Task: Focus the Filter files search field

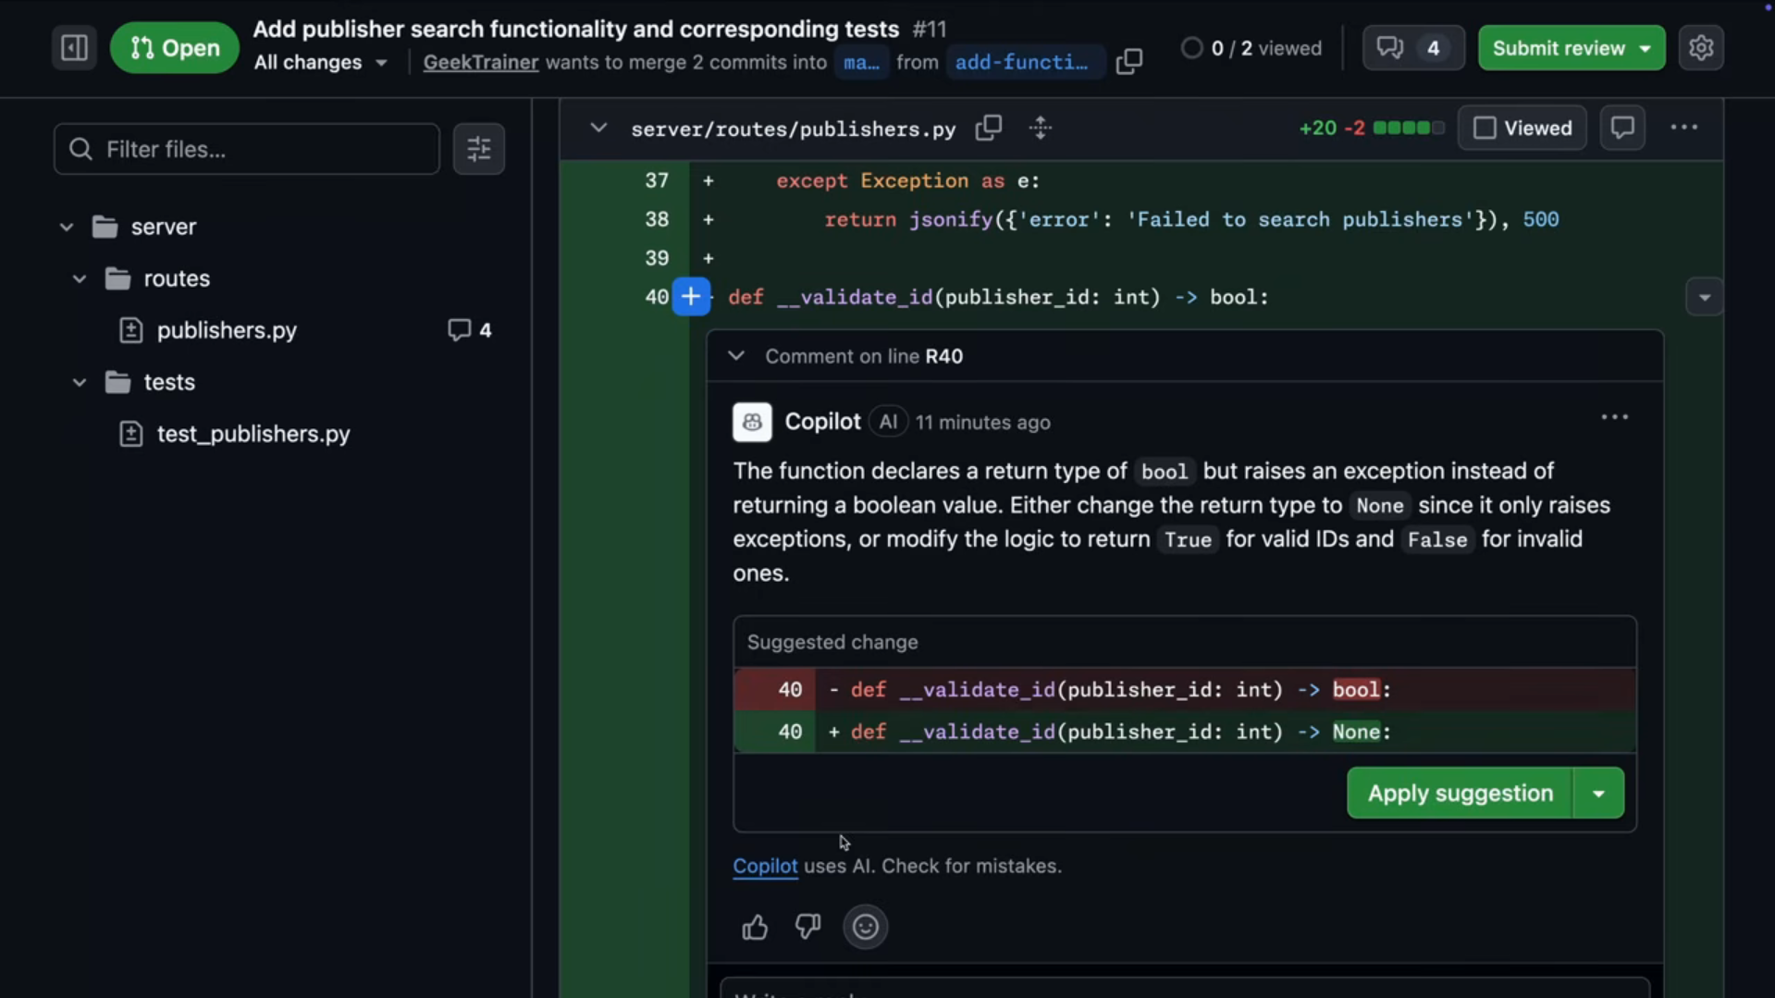Action: (247, 149)
